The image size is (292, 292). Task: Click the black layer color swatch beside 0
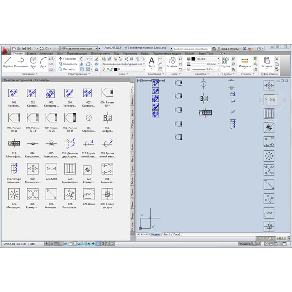[116, 69]
